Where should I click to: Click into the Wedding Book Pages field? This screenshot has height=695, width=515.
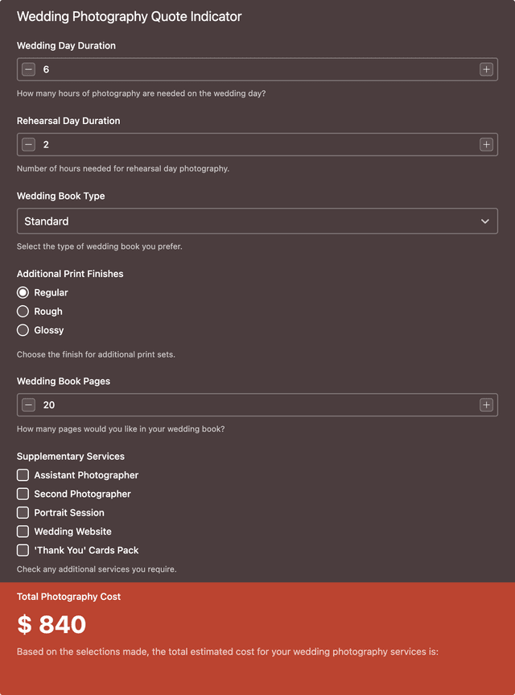point(257,405)
